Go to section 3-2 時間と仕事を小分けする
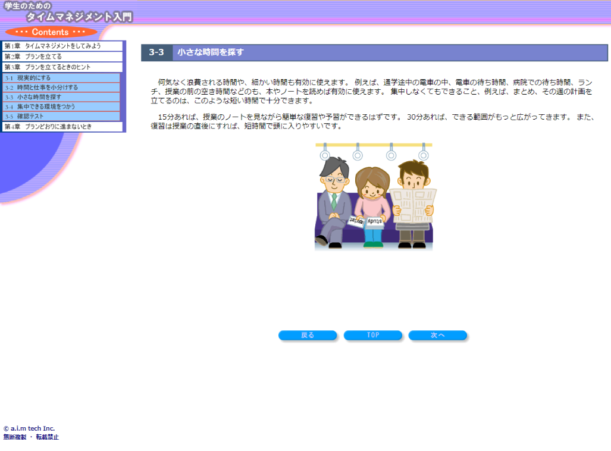This screenshot has width=611, height=451. click(61, 87)
